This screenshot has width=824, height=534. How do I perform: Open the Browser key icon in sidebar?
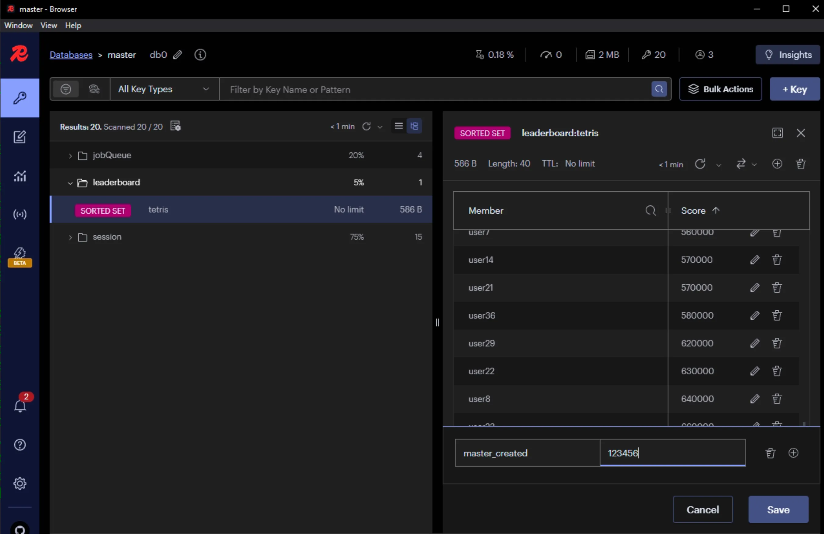click(x=20, y=98)
